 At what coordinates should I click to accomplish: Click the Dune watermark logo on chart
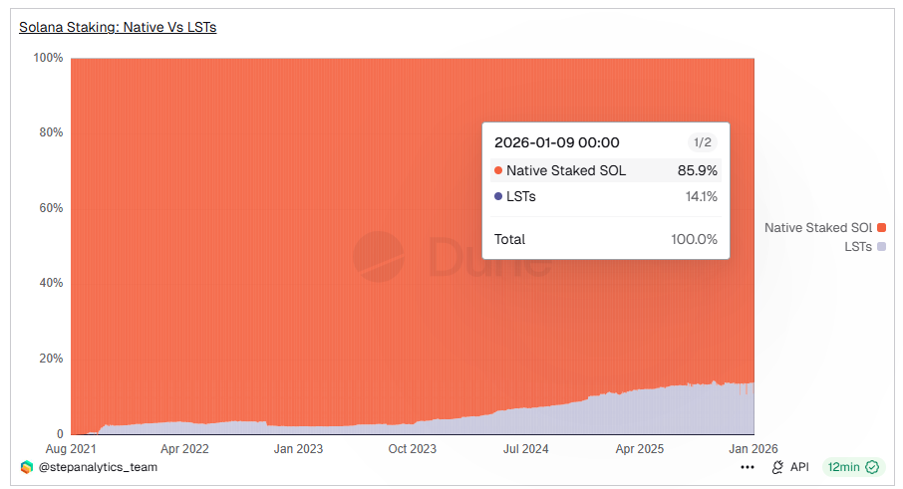pos(379,257)
